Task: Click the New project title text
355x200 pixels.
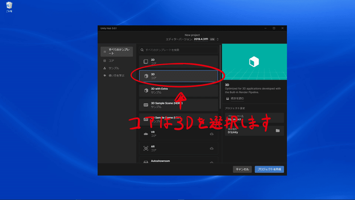Action: coord(192,35)
